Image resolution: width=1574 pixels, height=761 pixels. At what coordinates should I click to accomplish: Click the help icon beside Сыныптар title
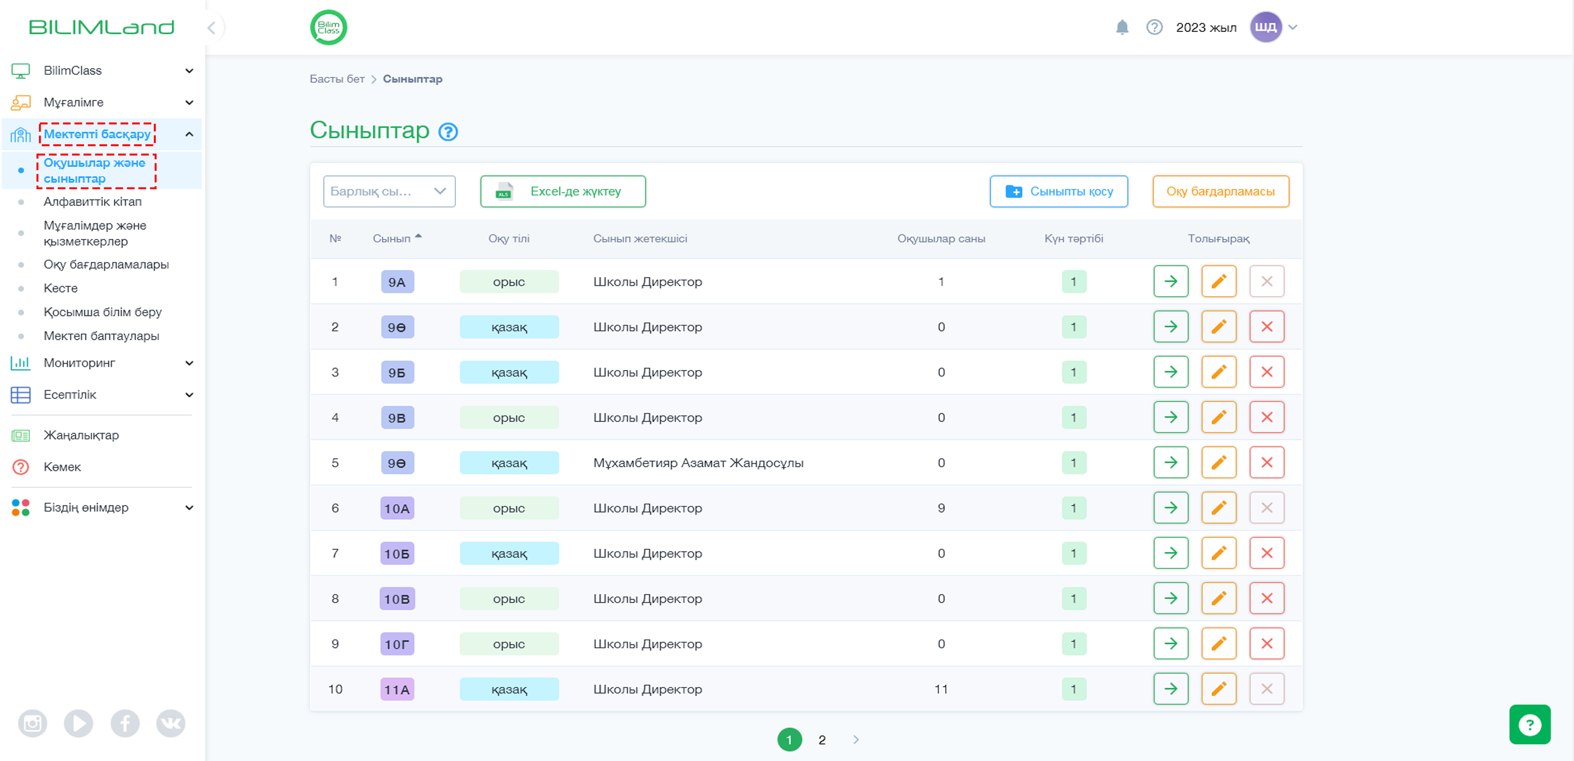tap(448, 132)
